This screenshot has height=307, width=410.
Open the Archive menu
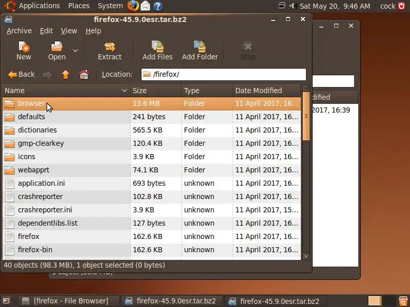click(x=19, y=31)
